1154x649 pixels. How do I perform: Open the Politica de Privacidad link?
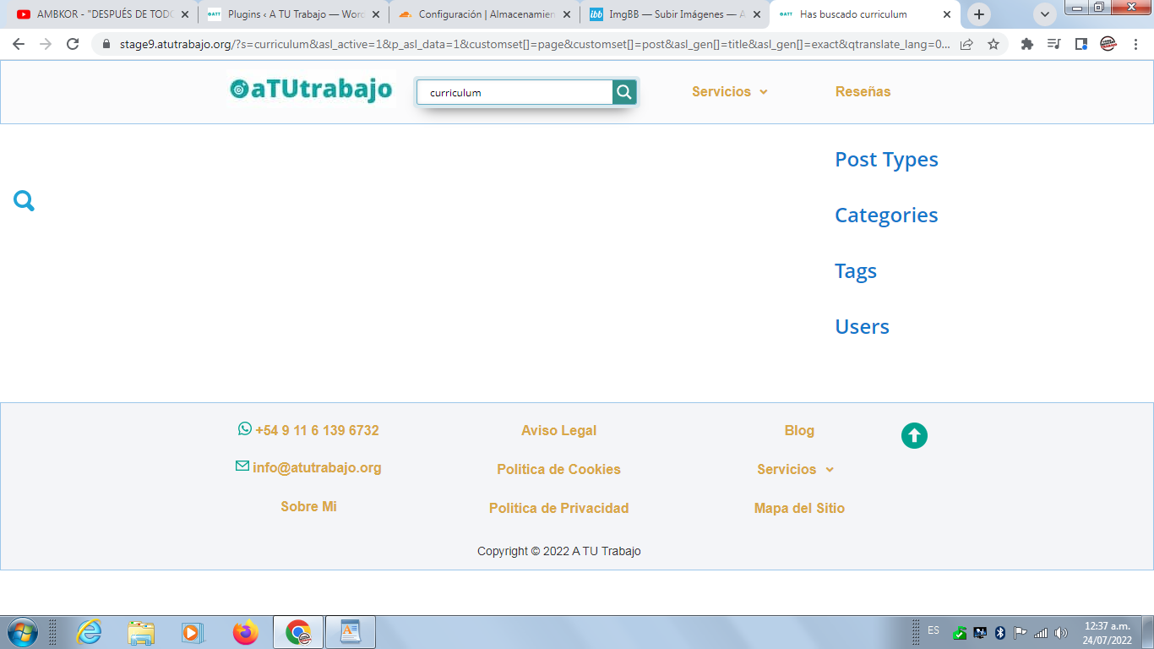pyautogui.click(x=558, y=509)
